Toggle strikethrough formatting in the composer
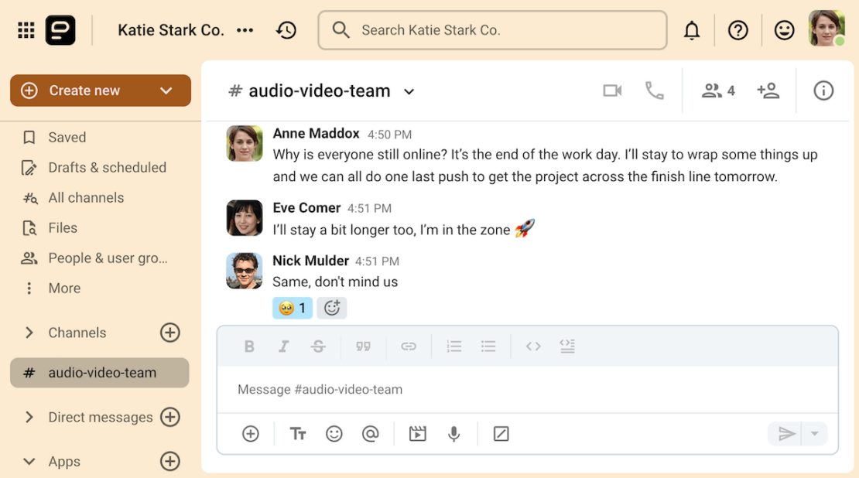The height and width of the screenshot is (478, 859). click(x=318, y=346)
